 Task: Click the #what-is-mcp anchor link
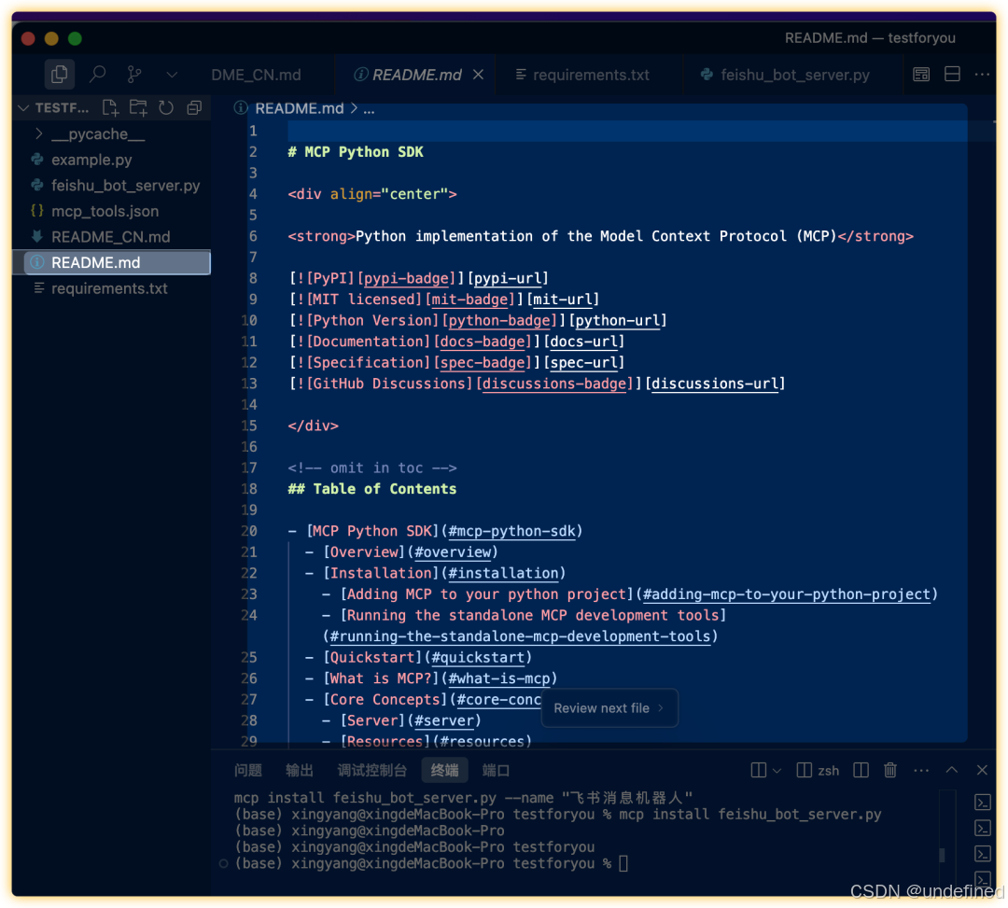tap(498, 678)
